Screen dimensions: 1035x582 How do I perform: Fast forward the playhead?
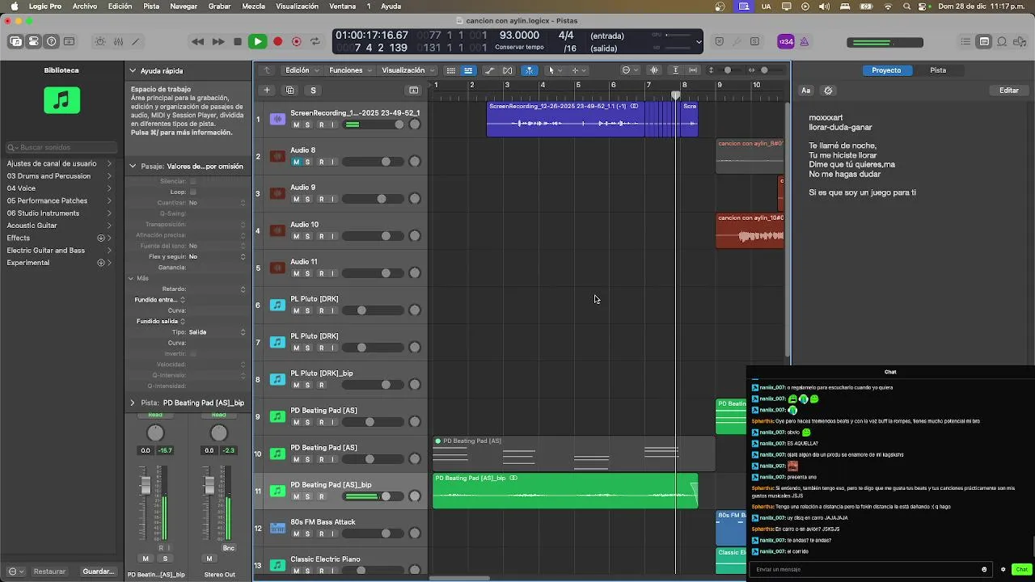point(218,41)
